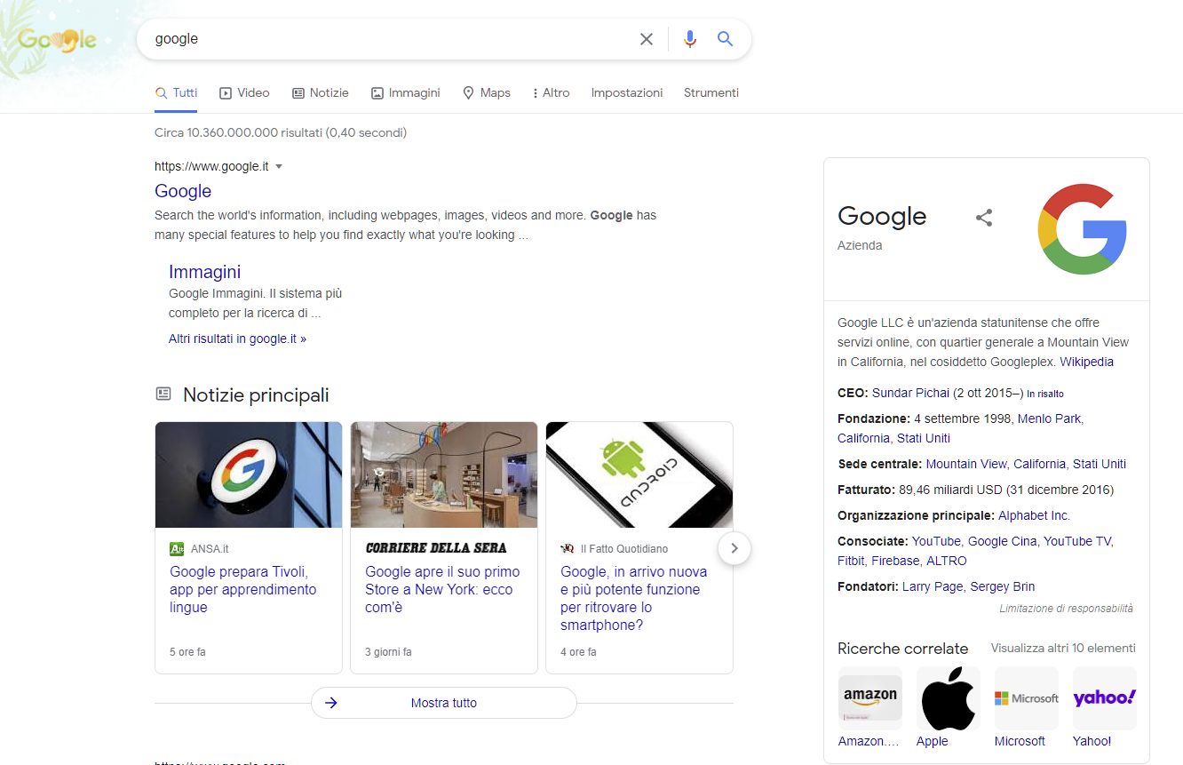
Task: Click the Notizie principali newspaper icon
Action: (x=163, y=394)
